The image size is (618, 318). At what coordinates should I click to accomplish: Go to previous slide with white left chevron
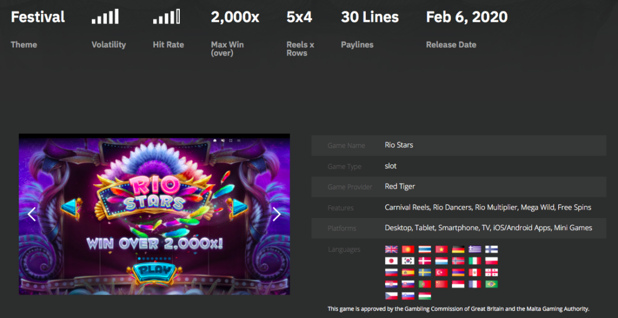(x=31, y=214)
